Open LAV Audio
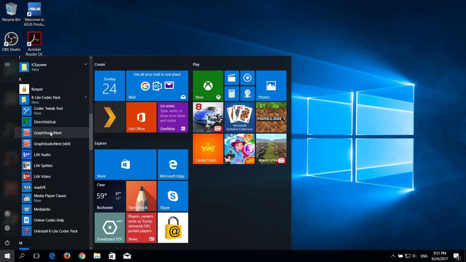466x262 pixels. tap(52, 155)
